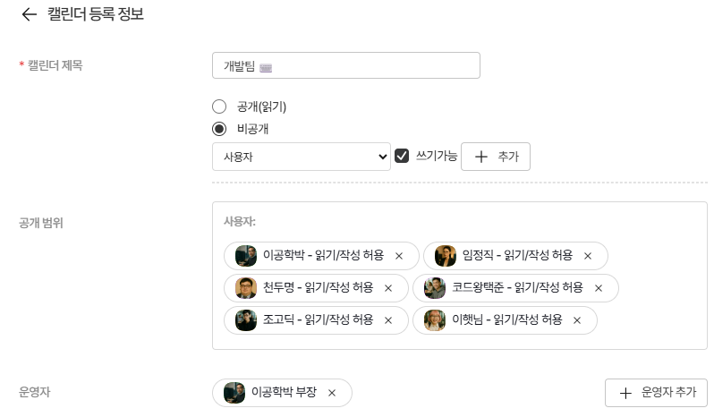This screenshot has height=417, width=714.
Task: Select the 공개(읽기) radio option
Action: [219, 106]
